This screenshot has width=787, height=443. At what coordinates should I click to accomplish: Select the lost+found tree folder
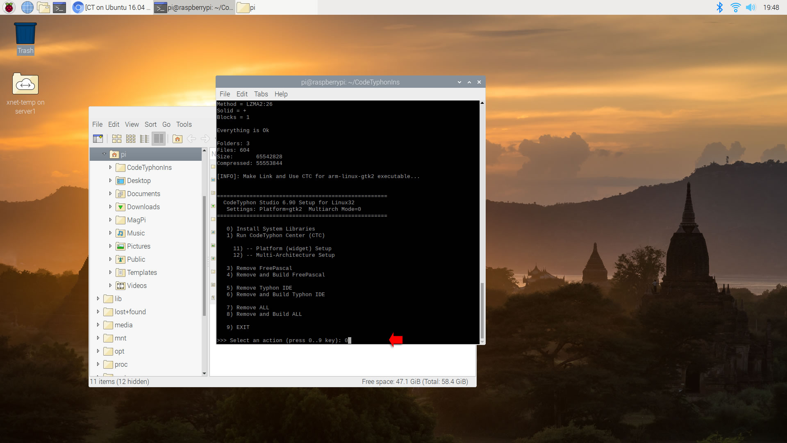[125, 312]
